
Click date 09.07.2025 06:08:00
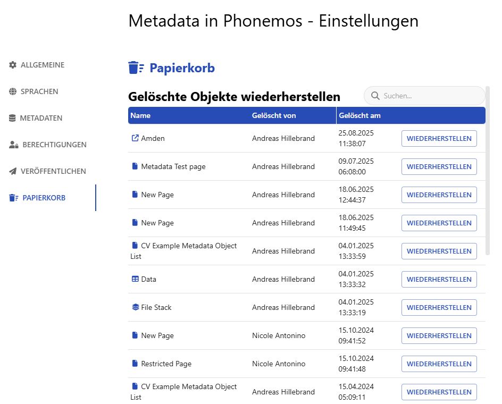[356, 166]
